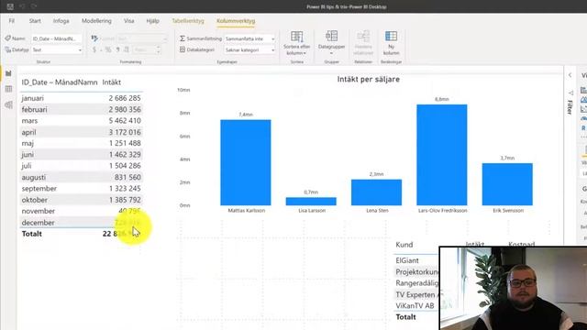Open the Datagrupper dropdown button
Image resolution: width=587 pixels, height=330 pixels.
coord(331,43)
